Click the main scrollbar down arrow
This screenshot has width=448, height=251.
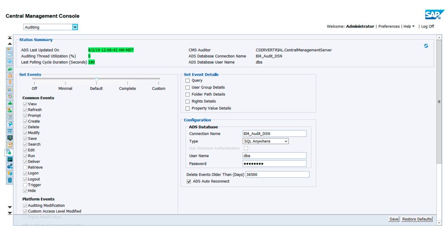[x=439, y=223]
